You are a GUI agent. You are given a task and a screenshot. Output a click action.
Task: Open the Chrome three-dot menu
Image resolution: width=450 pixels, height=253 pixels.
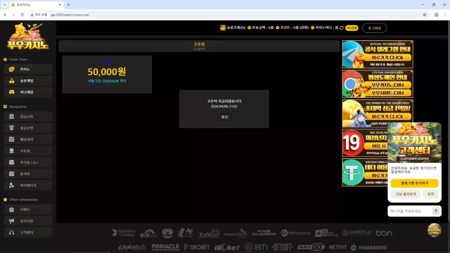tap(445, 15)
